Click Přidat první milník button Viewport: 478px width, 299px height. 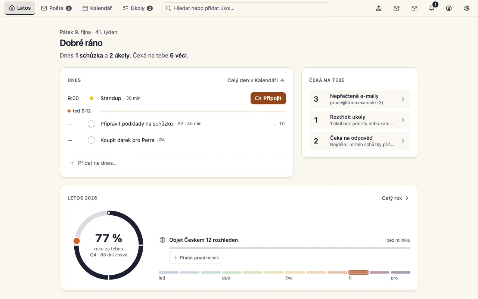[x=196, y=258]
